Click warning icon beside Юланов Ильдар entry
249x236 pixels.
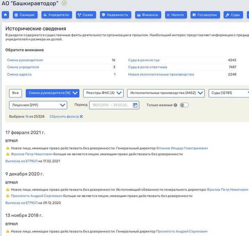[8, 148]
